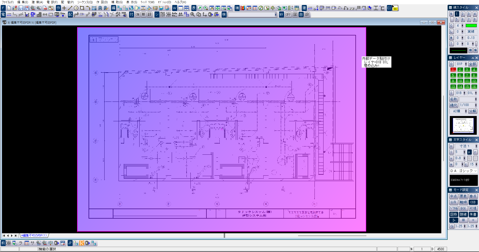
Task: Toggle visibility of layer 7
Action: 467,75
